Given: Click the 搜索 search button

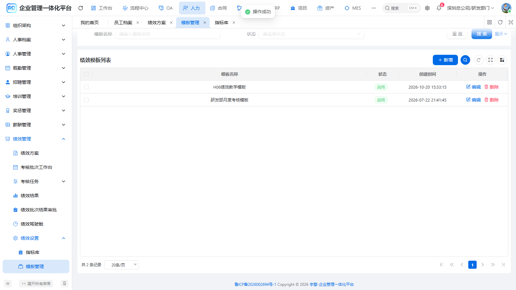Looking at the screenshot, I should pos(482,34).
